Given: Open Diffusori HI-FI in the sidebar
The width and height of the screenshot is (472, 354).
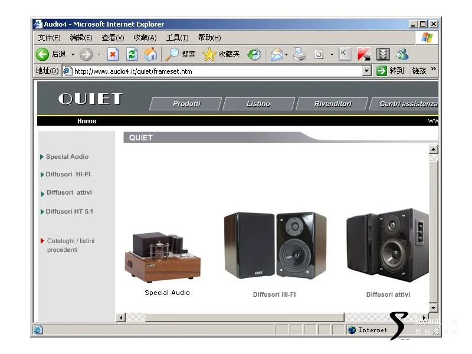Looking at the screenshot, I should point(68,174).
